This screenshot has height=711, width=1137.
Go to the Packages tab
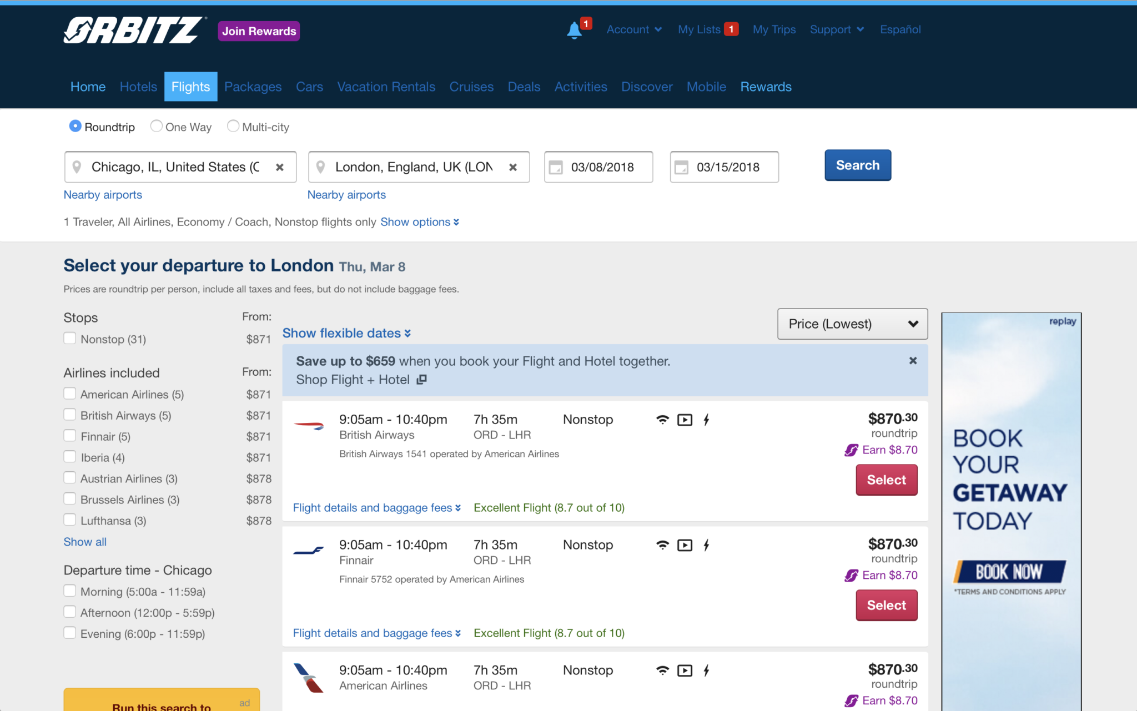[x=253, y=87]
